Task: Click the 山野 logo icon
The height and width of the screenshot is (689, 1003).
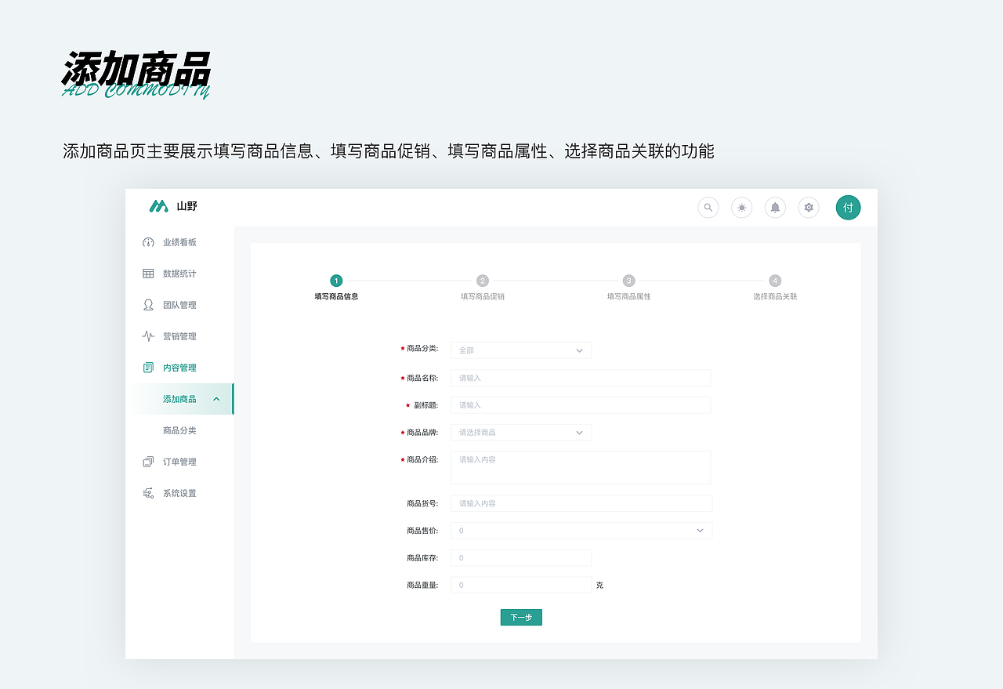Action: (159, 206)
